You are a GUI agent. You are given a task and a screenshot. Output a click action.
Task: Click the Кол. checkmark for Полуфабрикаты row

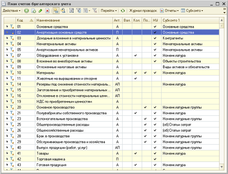pos(136,113)
